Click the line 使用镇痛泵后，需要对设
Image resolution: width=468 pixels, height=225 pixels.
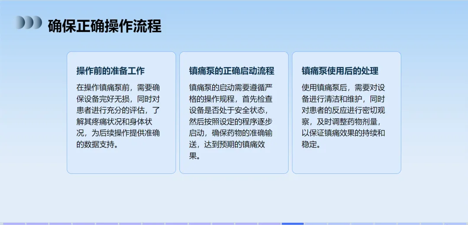[343, 88]
